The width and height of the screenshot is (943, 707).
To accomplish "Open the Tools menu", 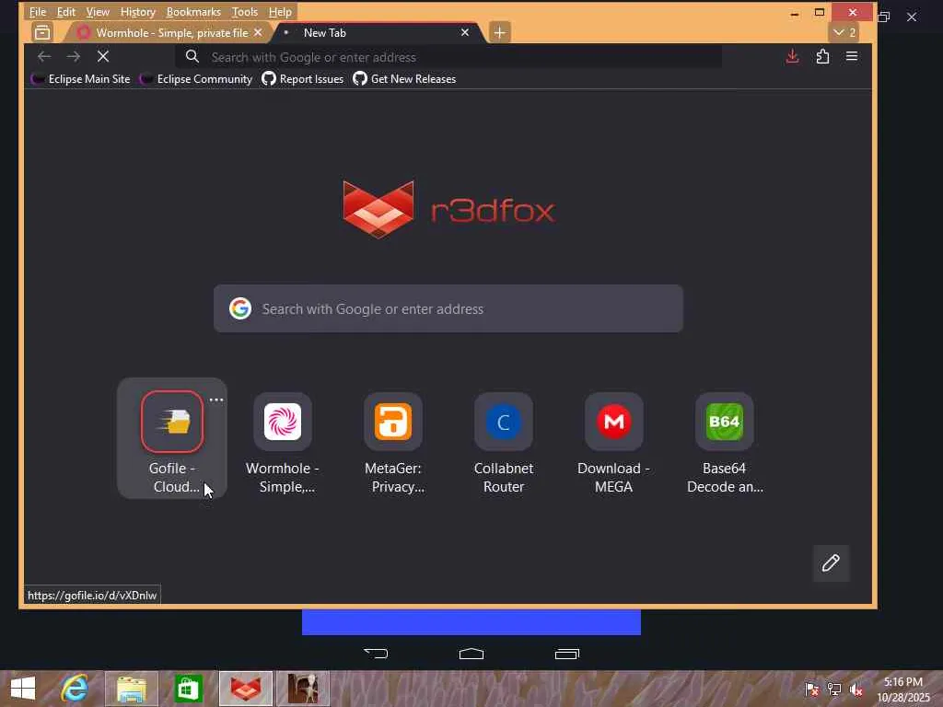I will tap(245, 12).
